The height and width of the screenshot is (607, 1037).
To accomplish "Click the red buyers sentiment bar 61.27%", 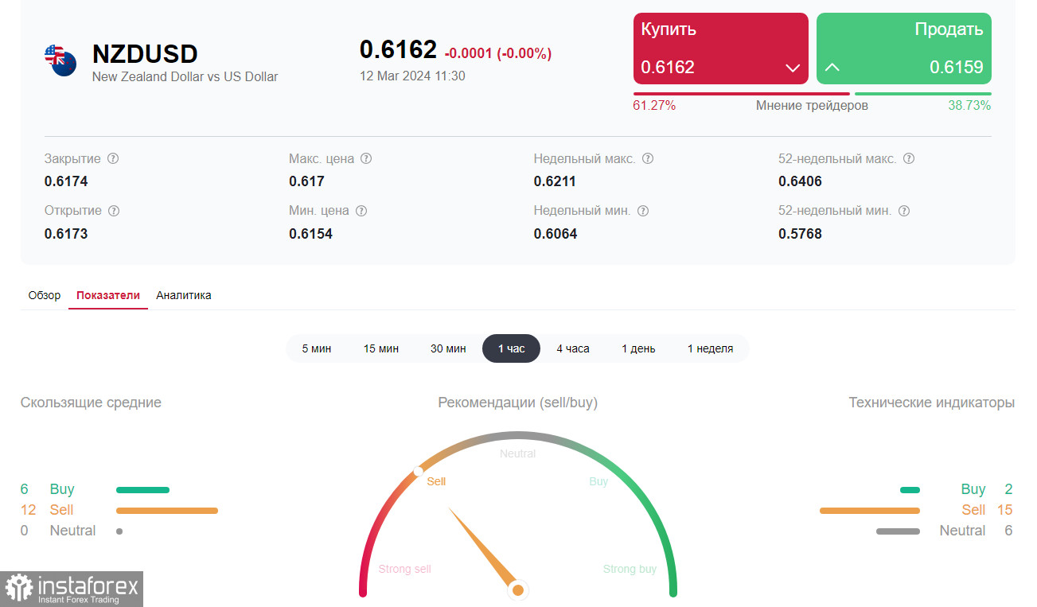I will click(742, 94).
